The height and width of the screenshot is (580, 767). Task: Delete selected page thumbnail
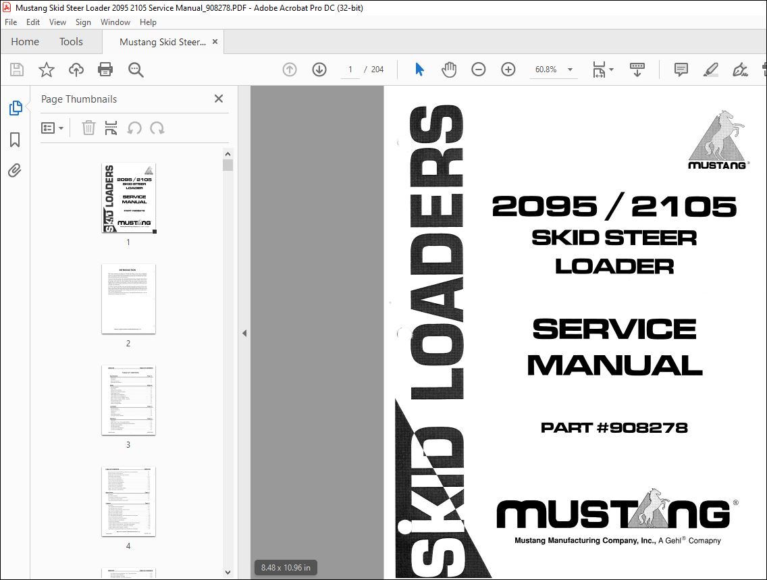(x=88, y=128)
